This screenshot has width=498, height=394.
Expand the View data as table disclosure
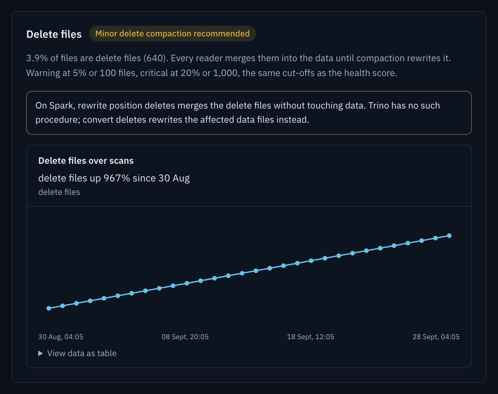click(x=77, y=353)
